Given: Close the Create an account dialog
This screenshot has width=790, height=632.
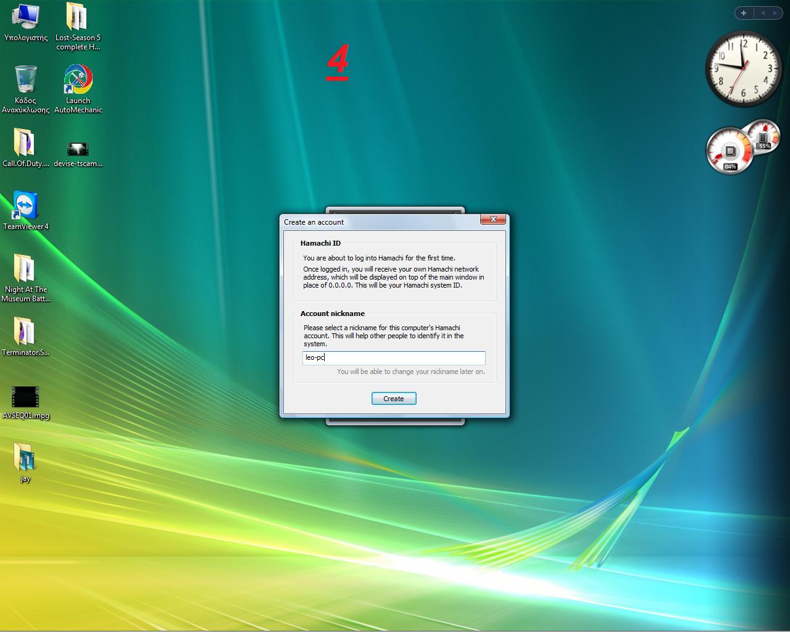Looking at the screenshot, I should (x=493, y=219).
